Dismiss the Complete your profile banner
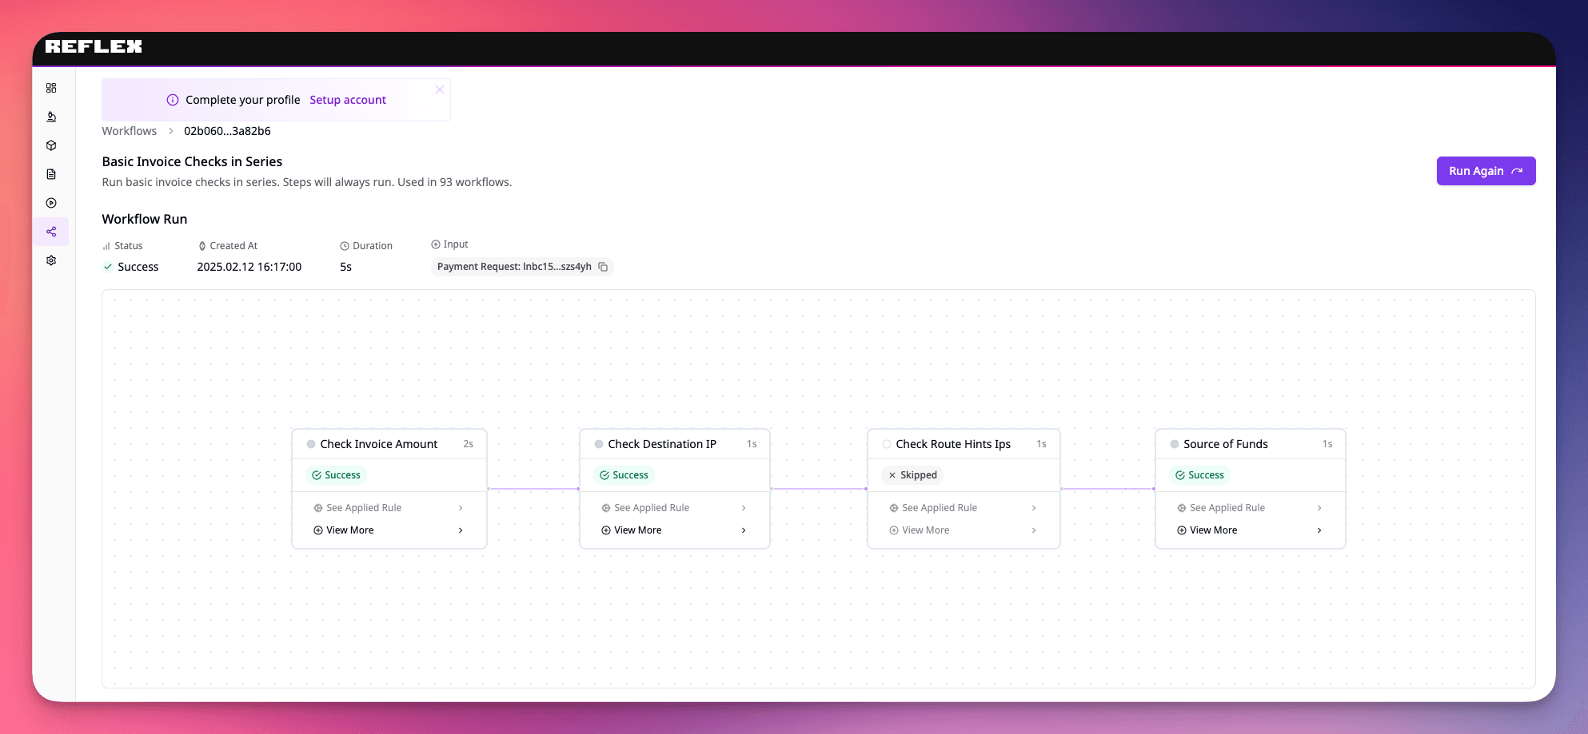This screenshot has height=734, width=1588. click(439, 89)
